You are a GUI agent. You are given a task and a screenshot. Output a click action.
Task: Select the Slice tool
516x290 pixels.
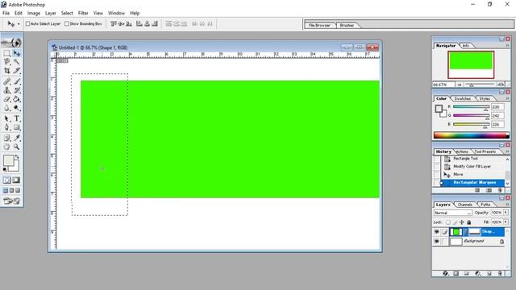click(17, 70)
